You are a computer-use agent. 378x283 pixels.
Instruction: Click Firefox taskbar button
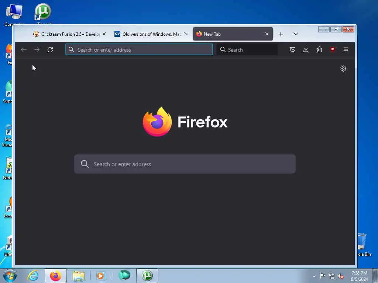point(56,276)
